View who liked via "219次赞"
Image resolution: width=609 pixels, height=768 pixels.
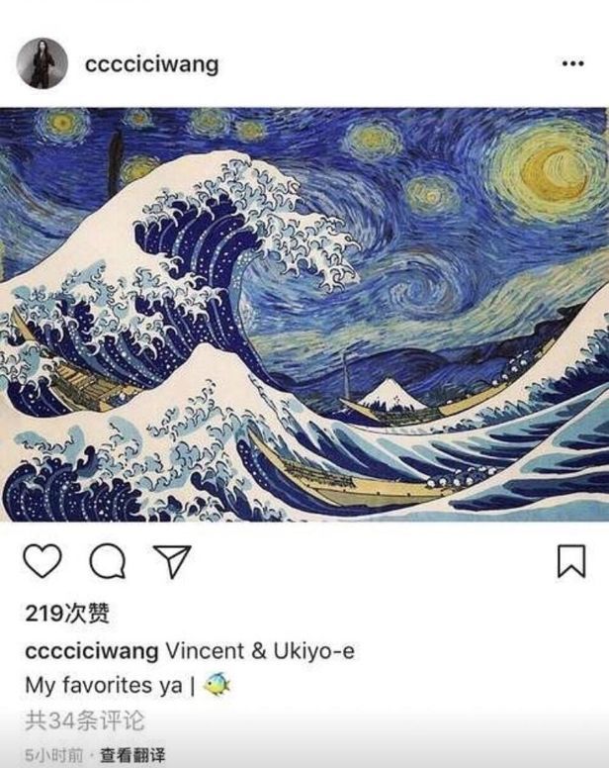tap(67, 614)
